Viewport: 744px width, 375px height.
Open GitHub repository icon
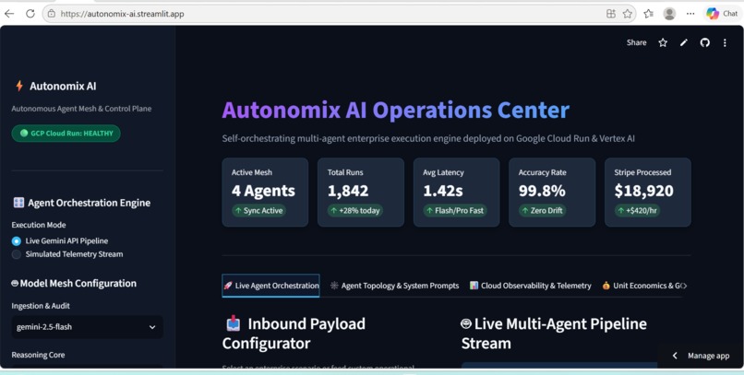(x=705, y=42)
